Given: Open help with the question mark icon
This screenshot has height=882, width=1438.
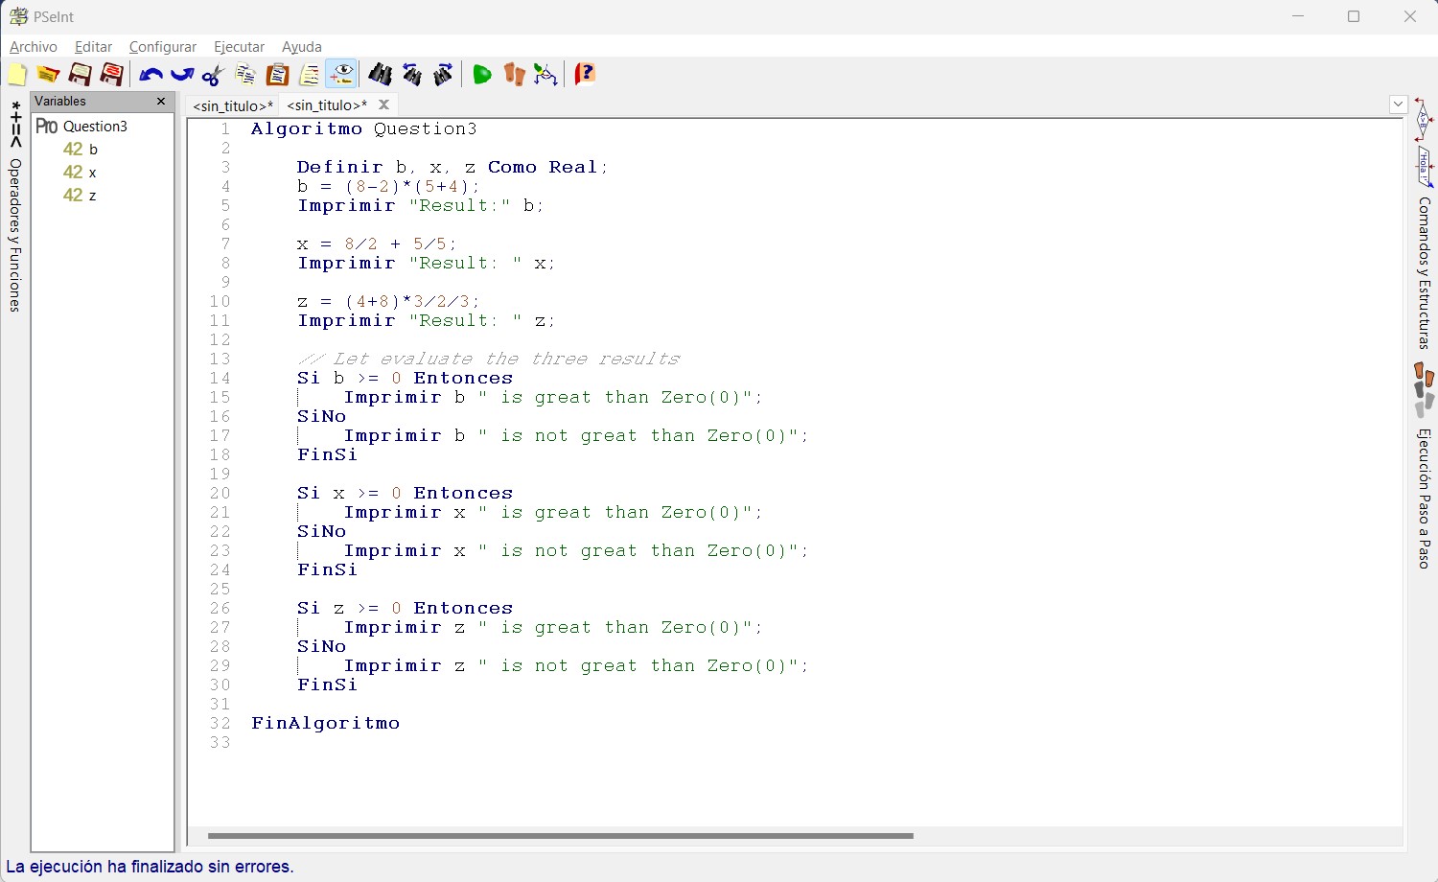Looking at the screenshot, I should (x=585, y=75).
